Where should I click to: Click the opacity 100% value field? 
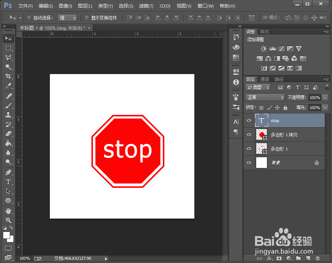coord(315,98)
